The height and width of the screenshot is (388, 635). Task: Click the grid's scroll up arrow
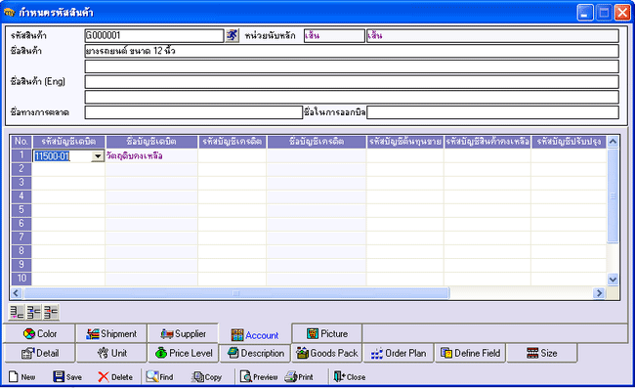coord(613,142)
